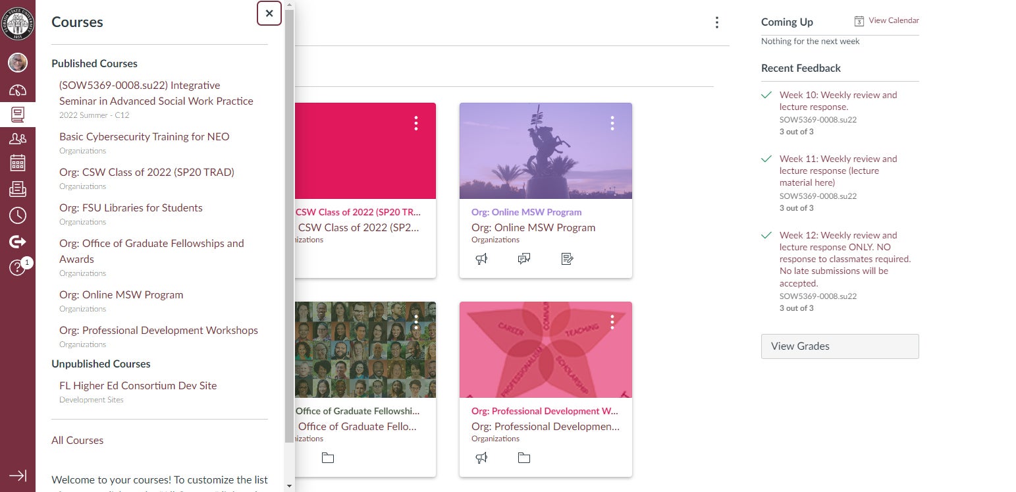Open Groups in the global navigation
This screenshot has height=492, width=1016.
coord(18,138)
